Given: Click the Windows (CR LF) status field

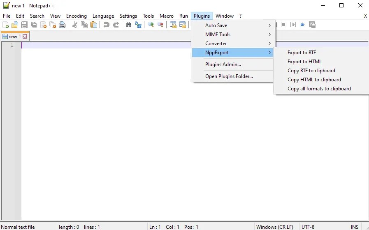Looking at the screenshot, I should click(275, 227).
